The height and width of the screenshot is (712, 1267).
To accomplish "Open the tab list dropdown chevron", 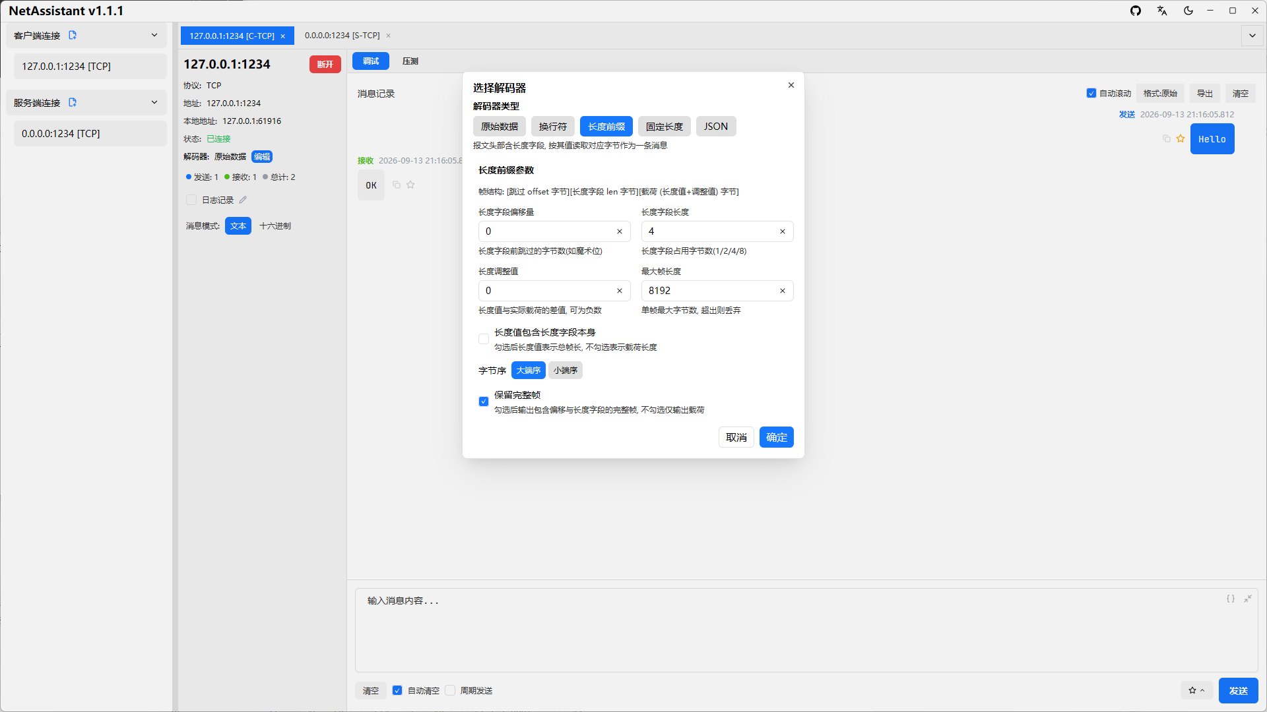I will (1252, 36).
